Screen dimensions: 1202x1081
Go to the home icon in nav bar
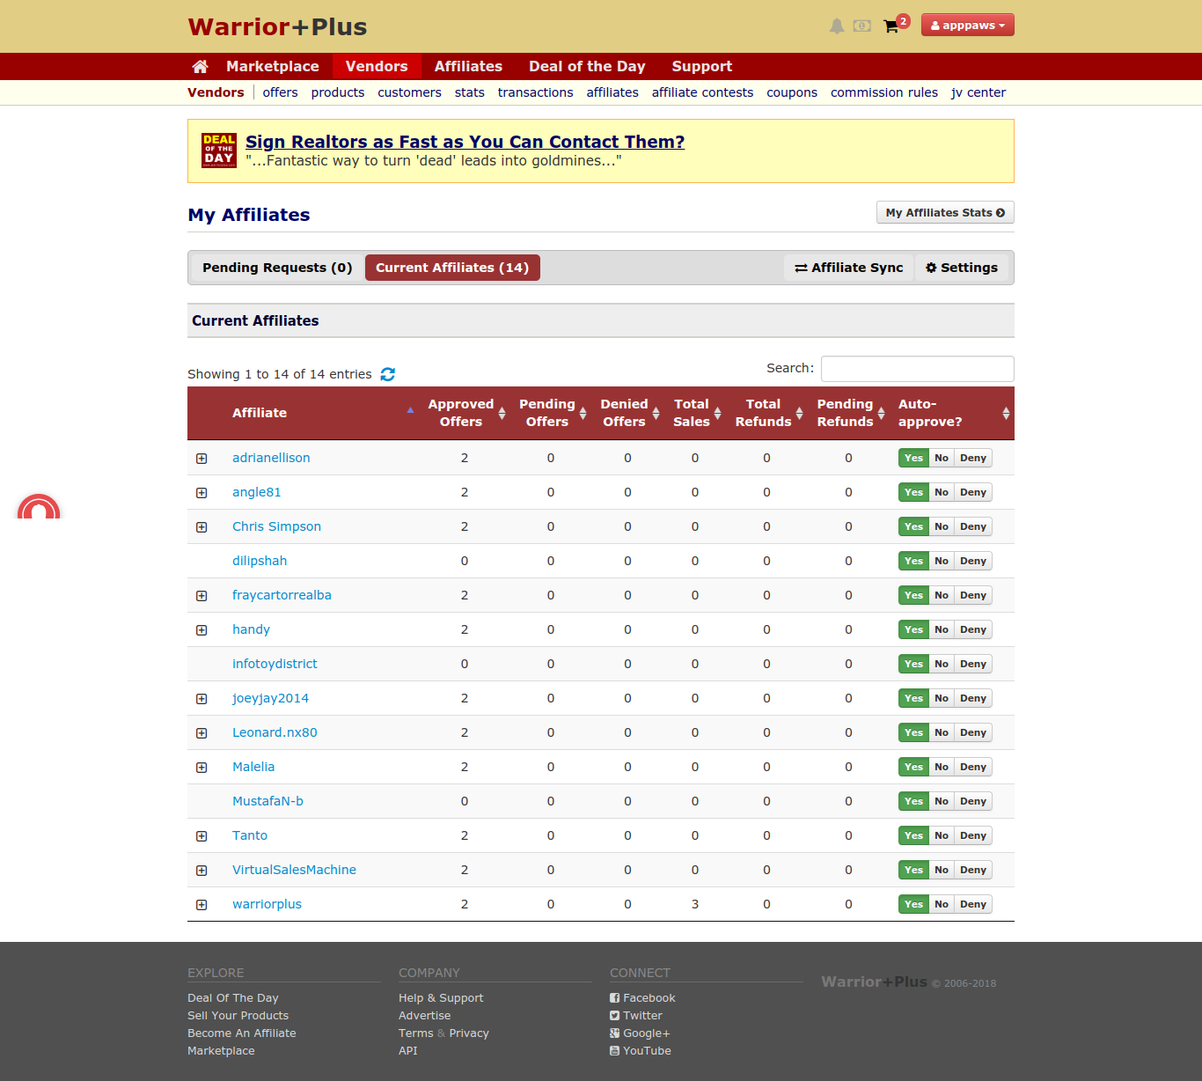click(200, 67)
